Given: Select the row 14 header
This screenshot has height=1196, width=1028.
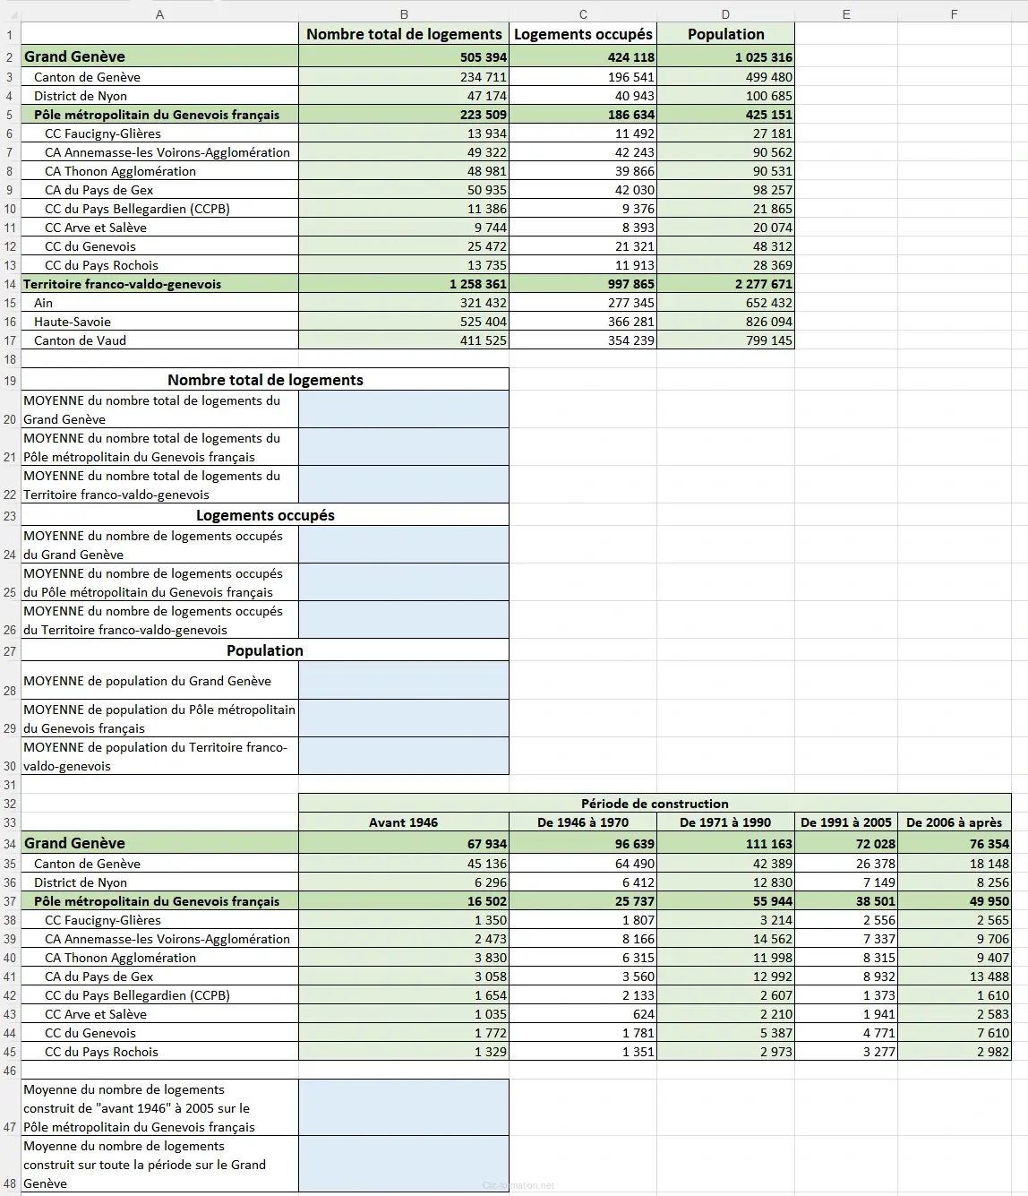Looking at the screenshot, I should (10, 284).
